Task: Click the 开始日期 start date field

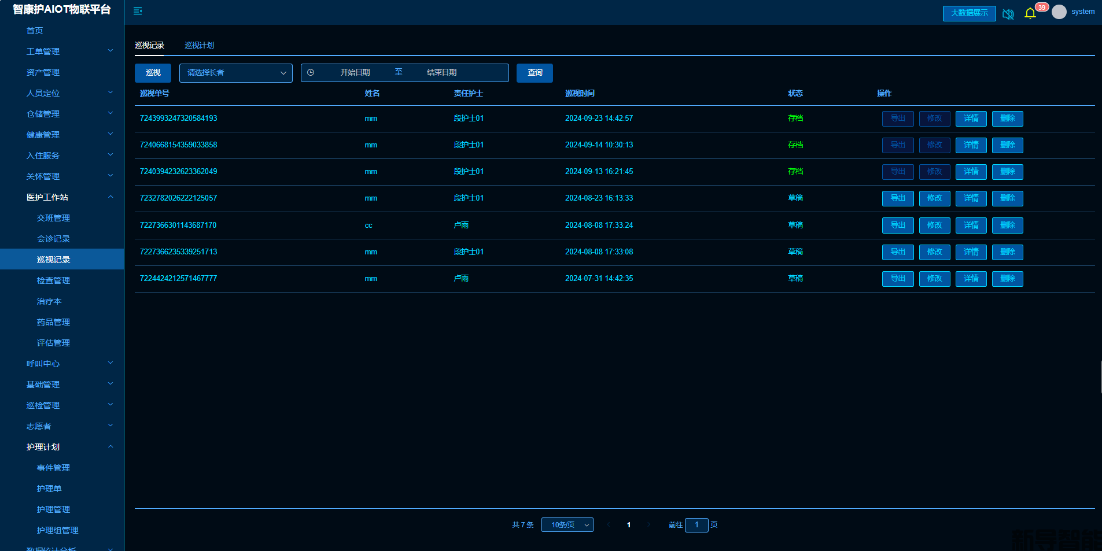Action: pos(355,73)
